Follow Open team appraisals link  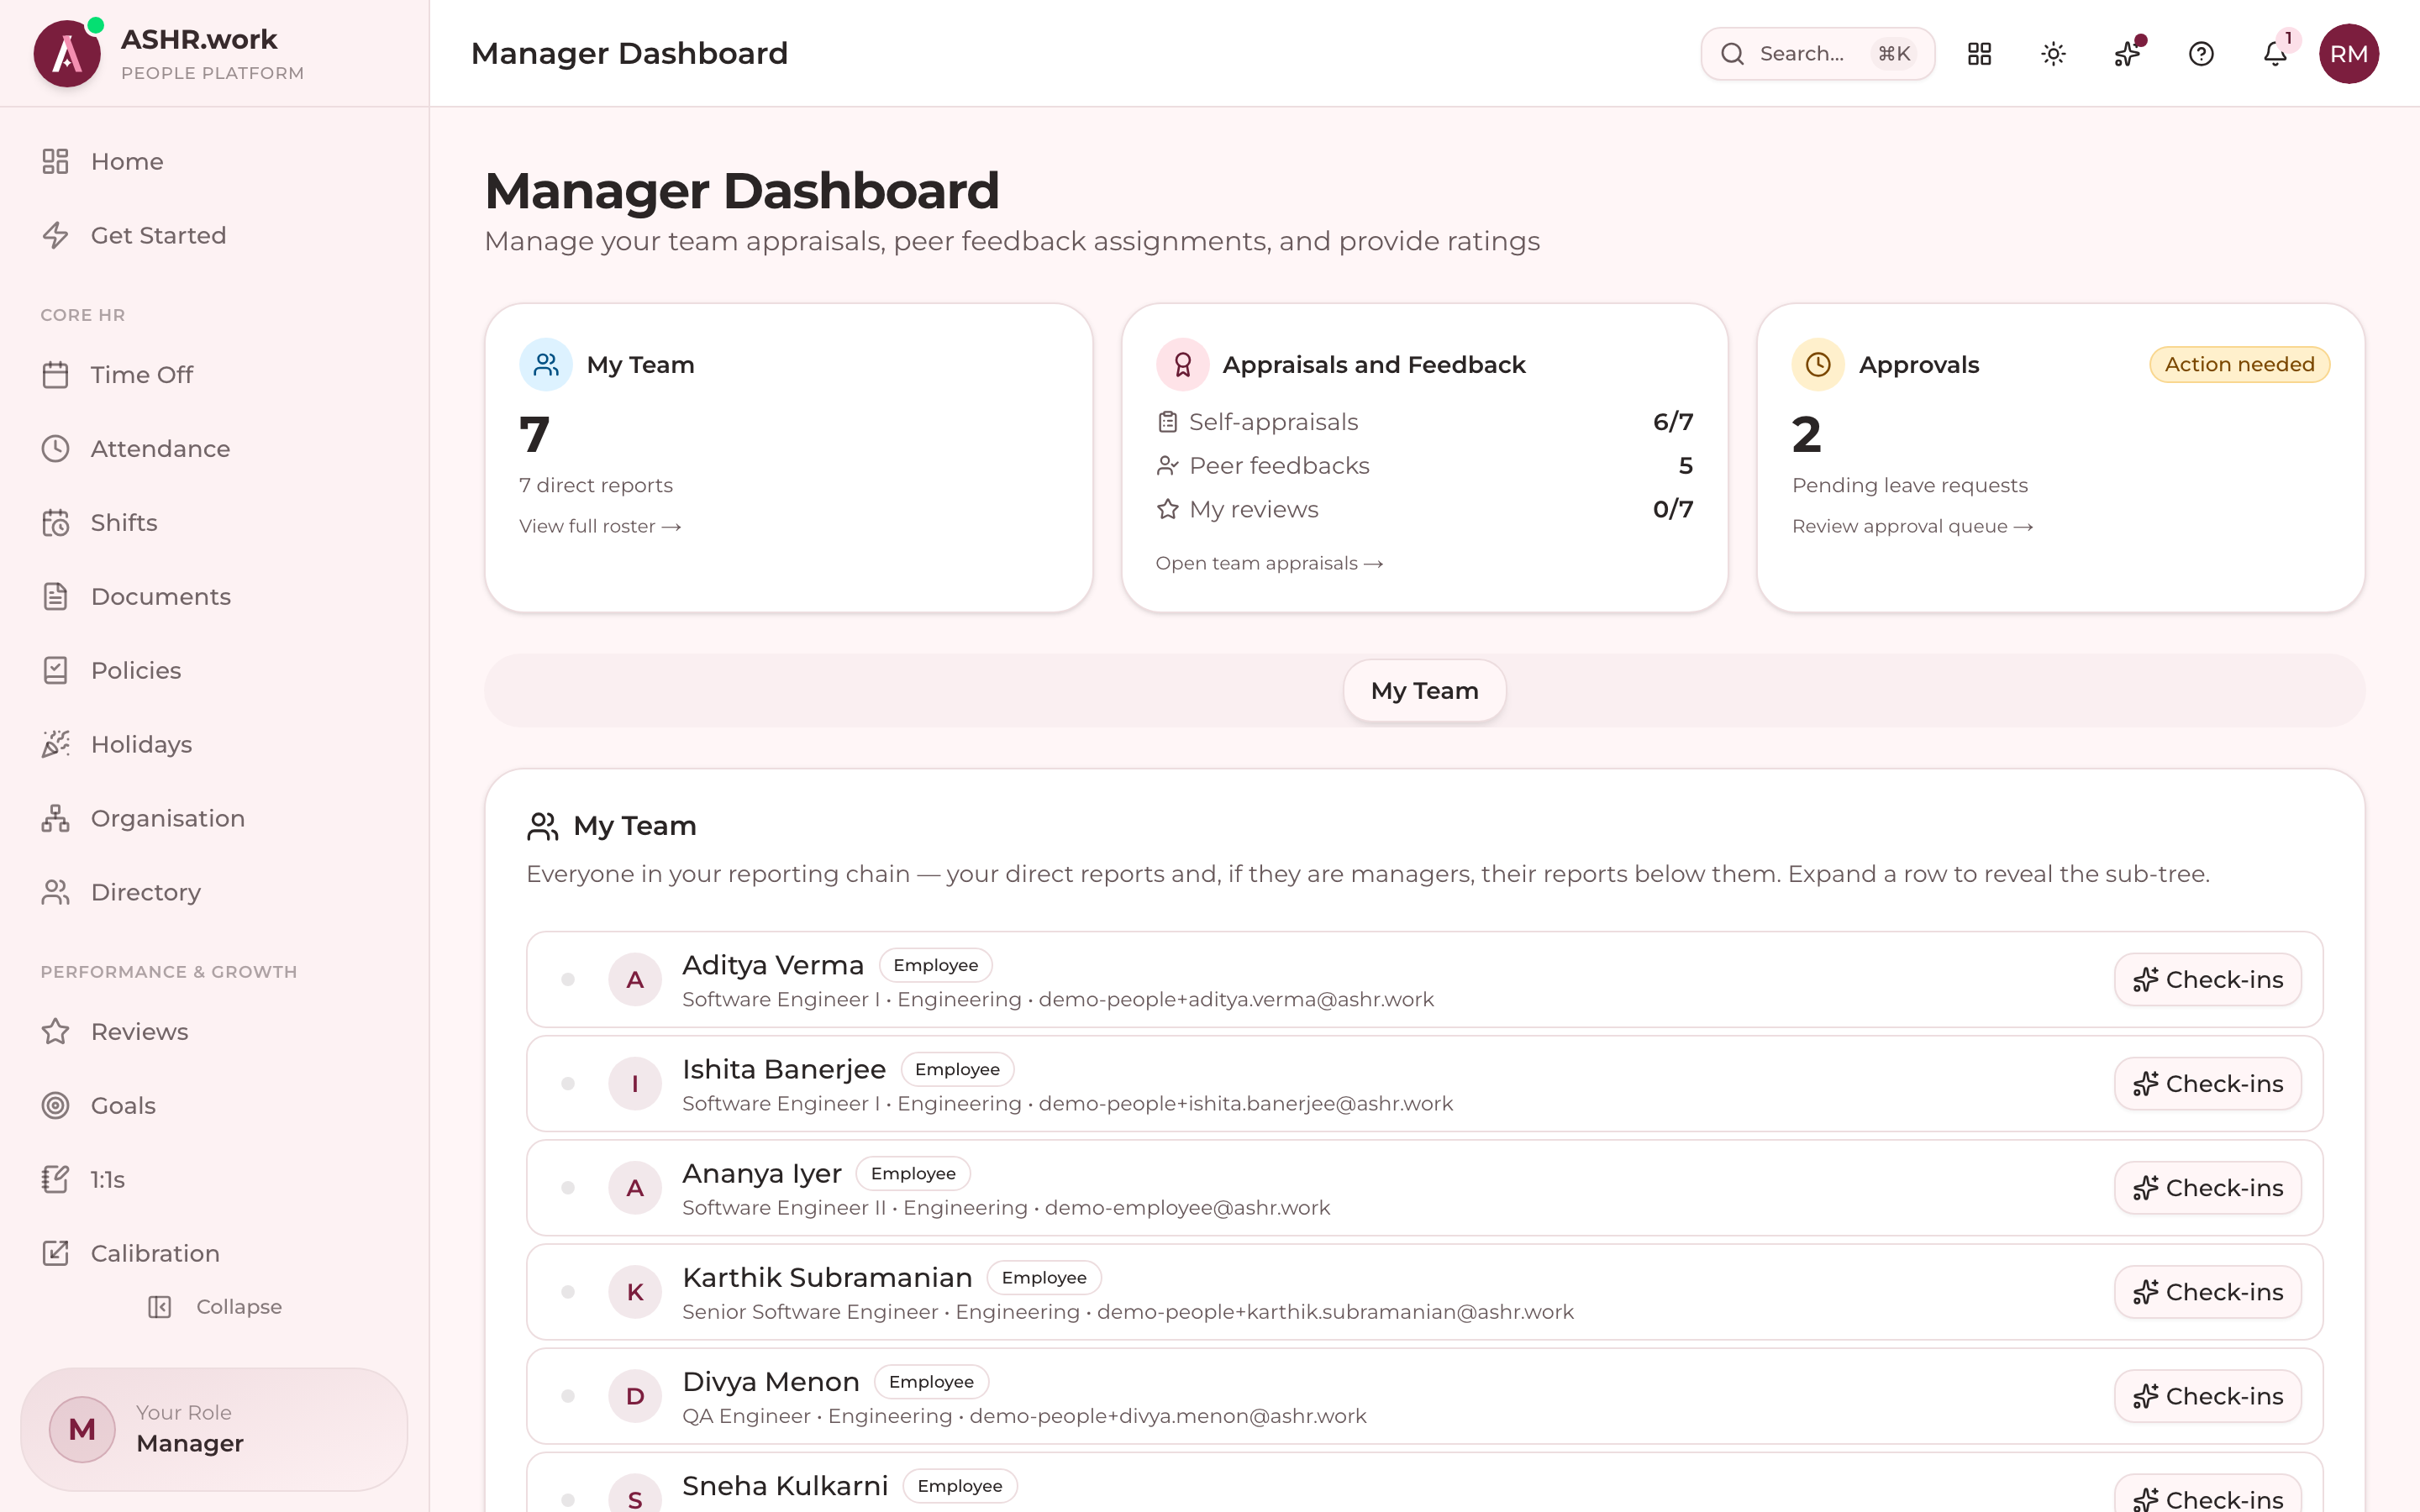point(1269,564)
